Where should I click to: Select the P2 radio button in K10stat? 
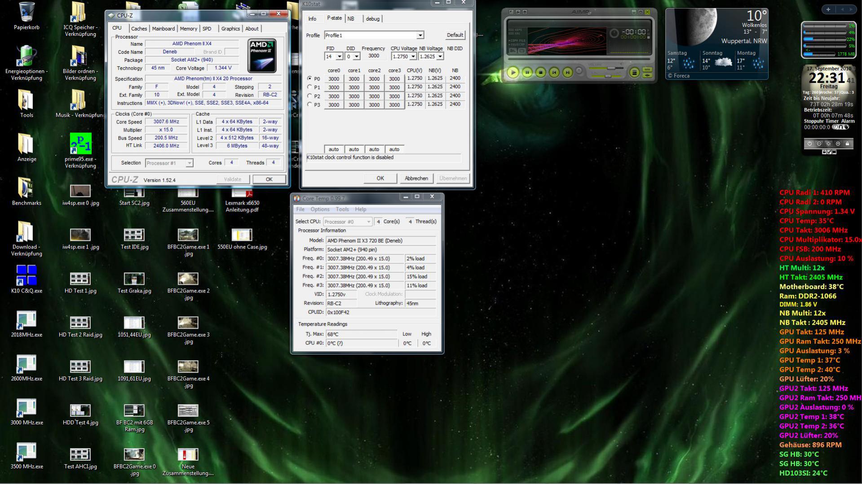[309, 96]
